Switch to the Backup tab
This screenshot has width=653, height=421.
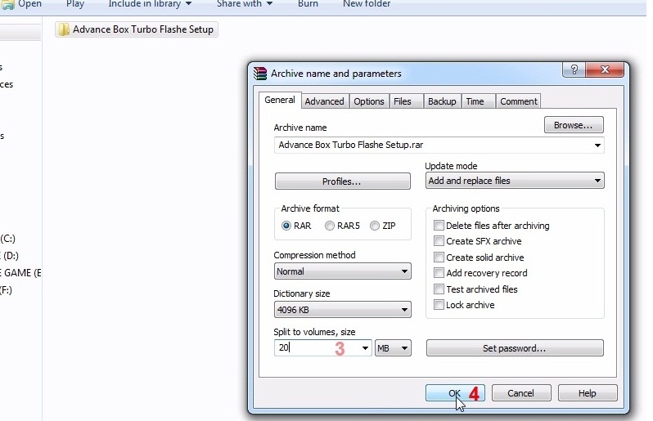[x=442, y=101]
